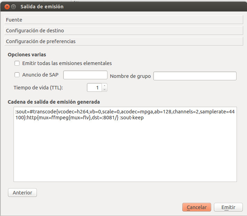Increase the TTL value with up arrow
The image size is (247, 216).
tap(104, 86)
